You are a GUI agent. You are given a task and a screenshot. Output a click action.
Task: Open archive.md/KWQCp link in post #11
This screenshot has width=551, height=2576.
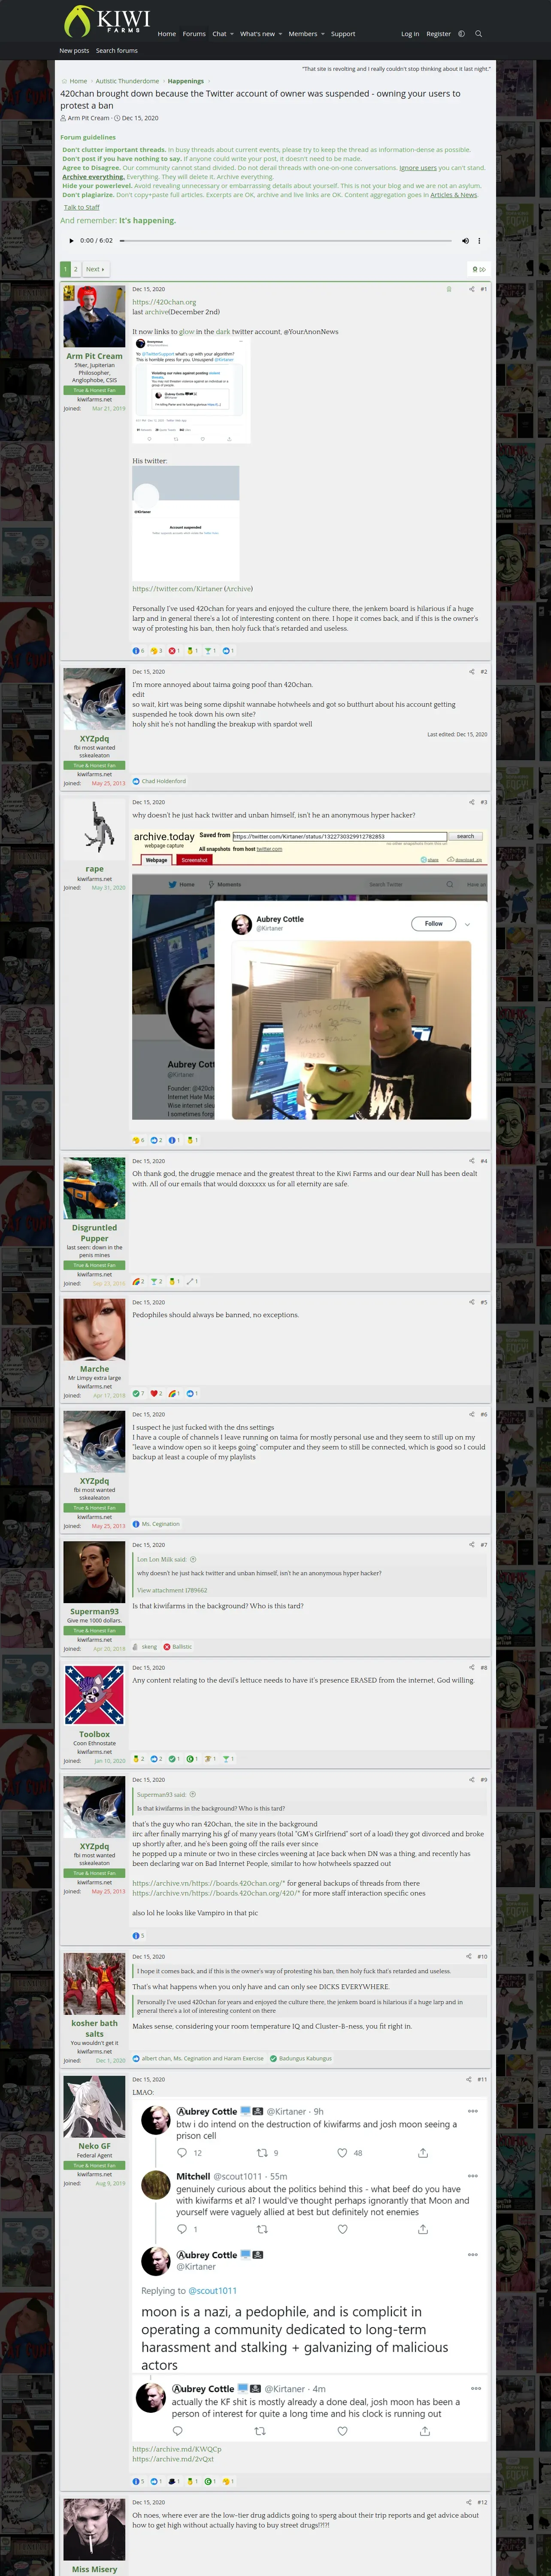coord(176,2449)
